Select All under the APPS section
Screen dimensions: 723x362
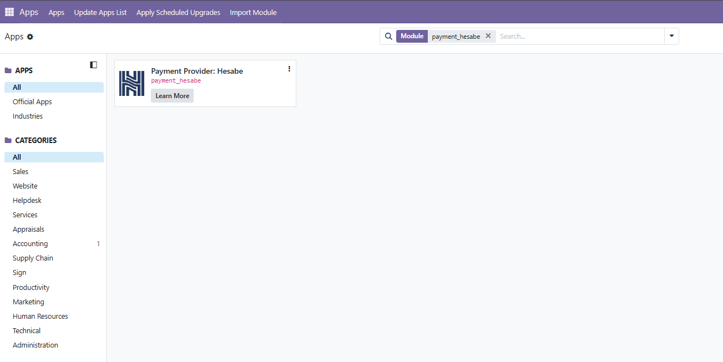(x=54, y=87)
